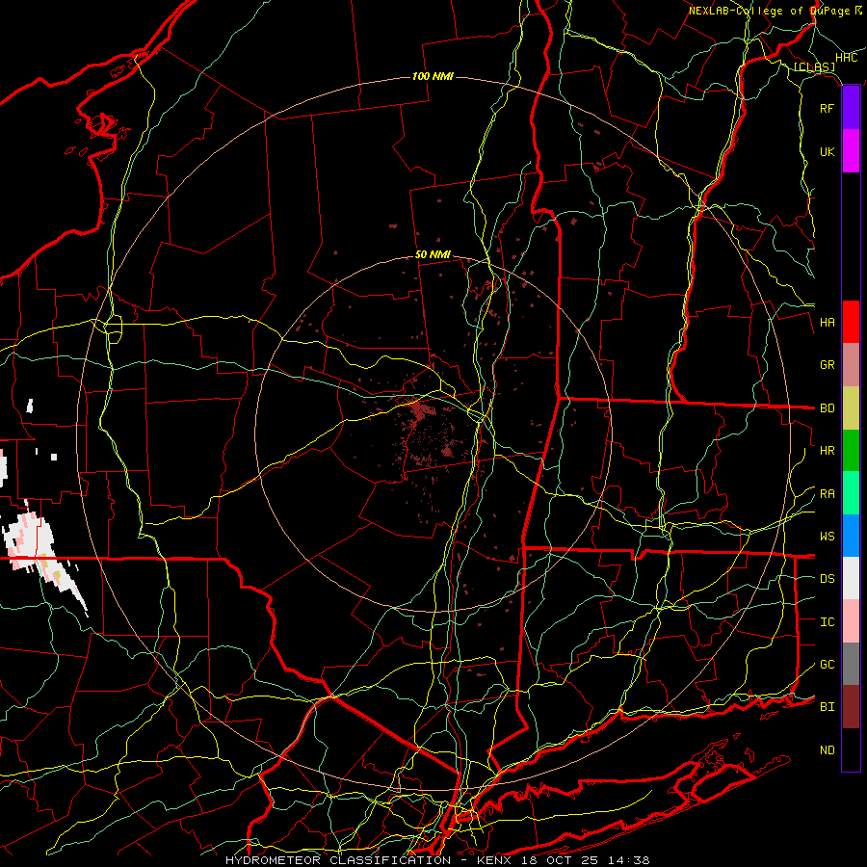
Task: Click the ND black legend swatch
Action: (x=851, y=749)
